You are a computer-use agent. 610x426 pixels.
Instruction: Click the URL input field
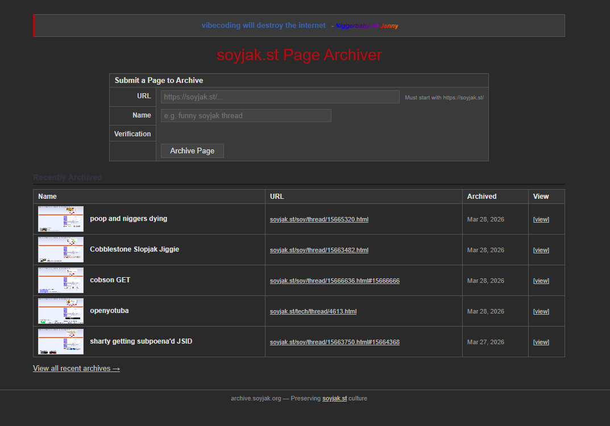280,97
